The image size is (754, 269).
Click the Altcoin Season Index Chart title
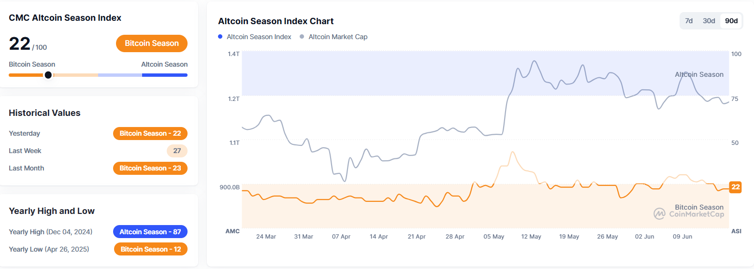276,21
